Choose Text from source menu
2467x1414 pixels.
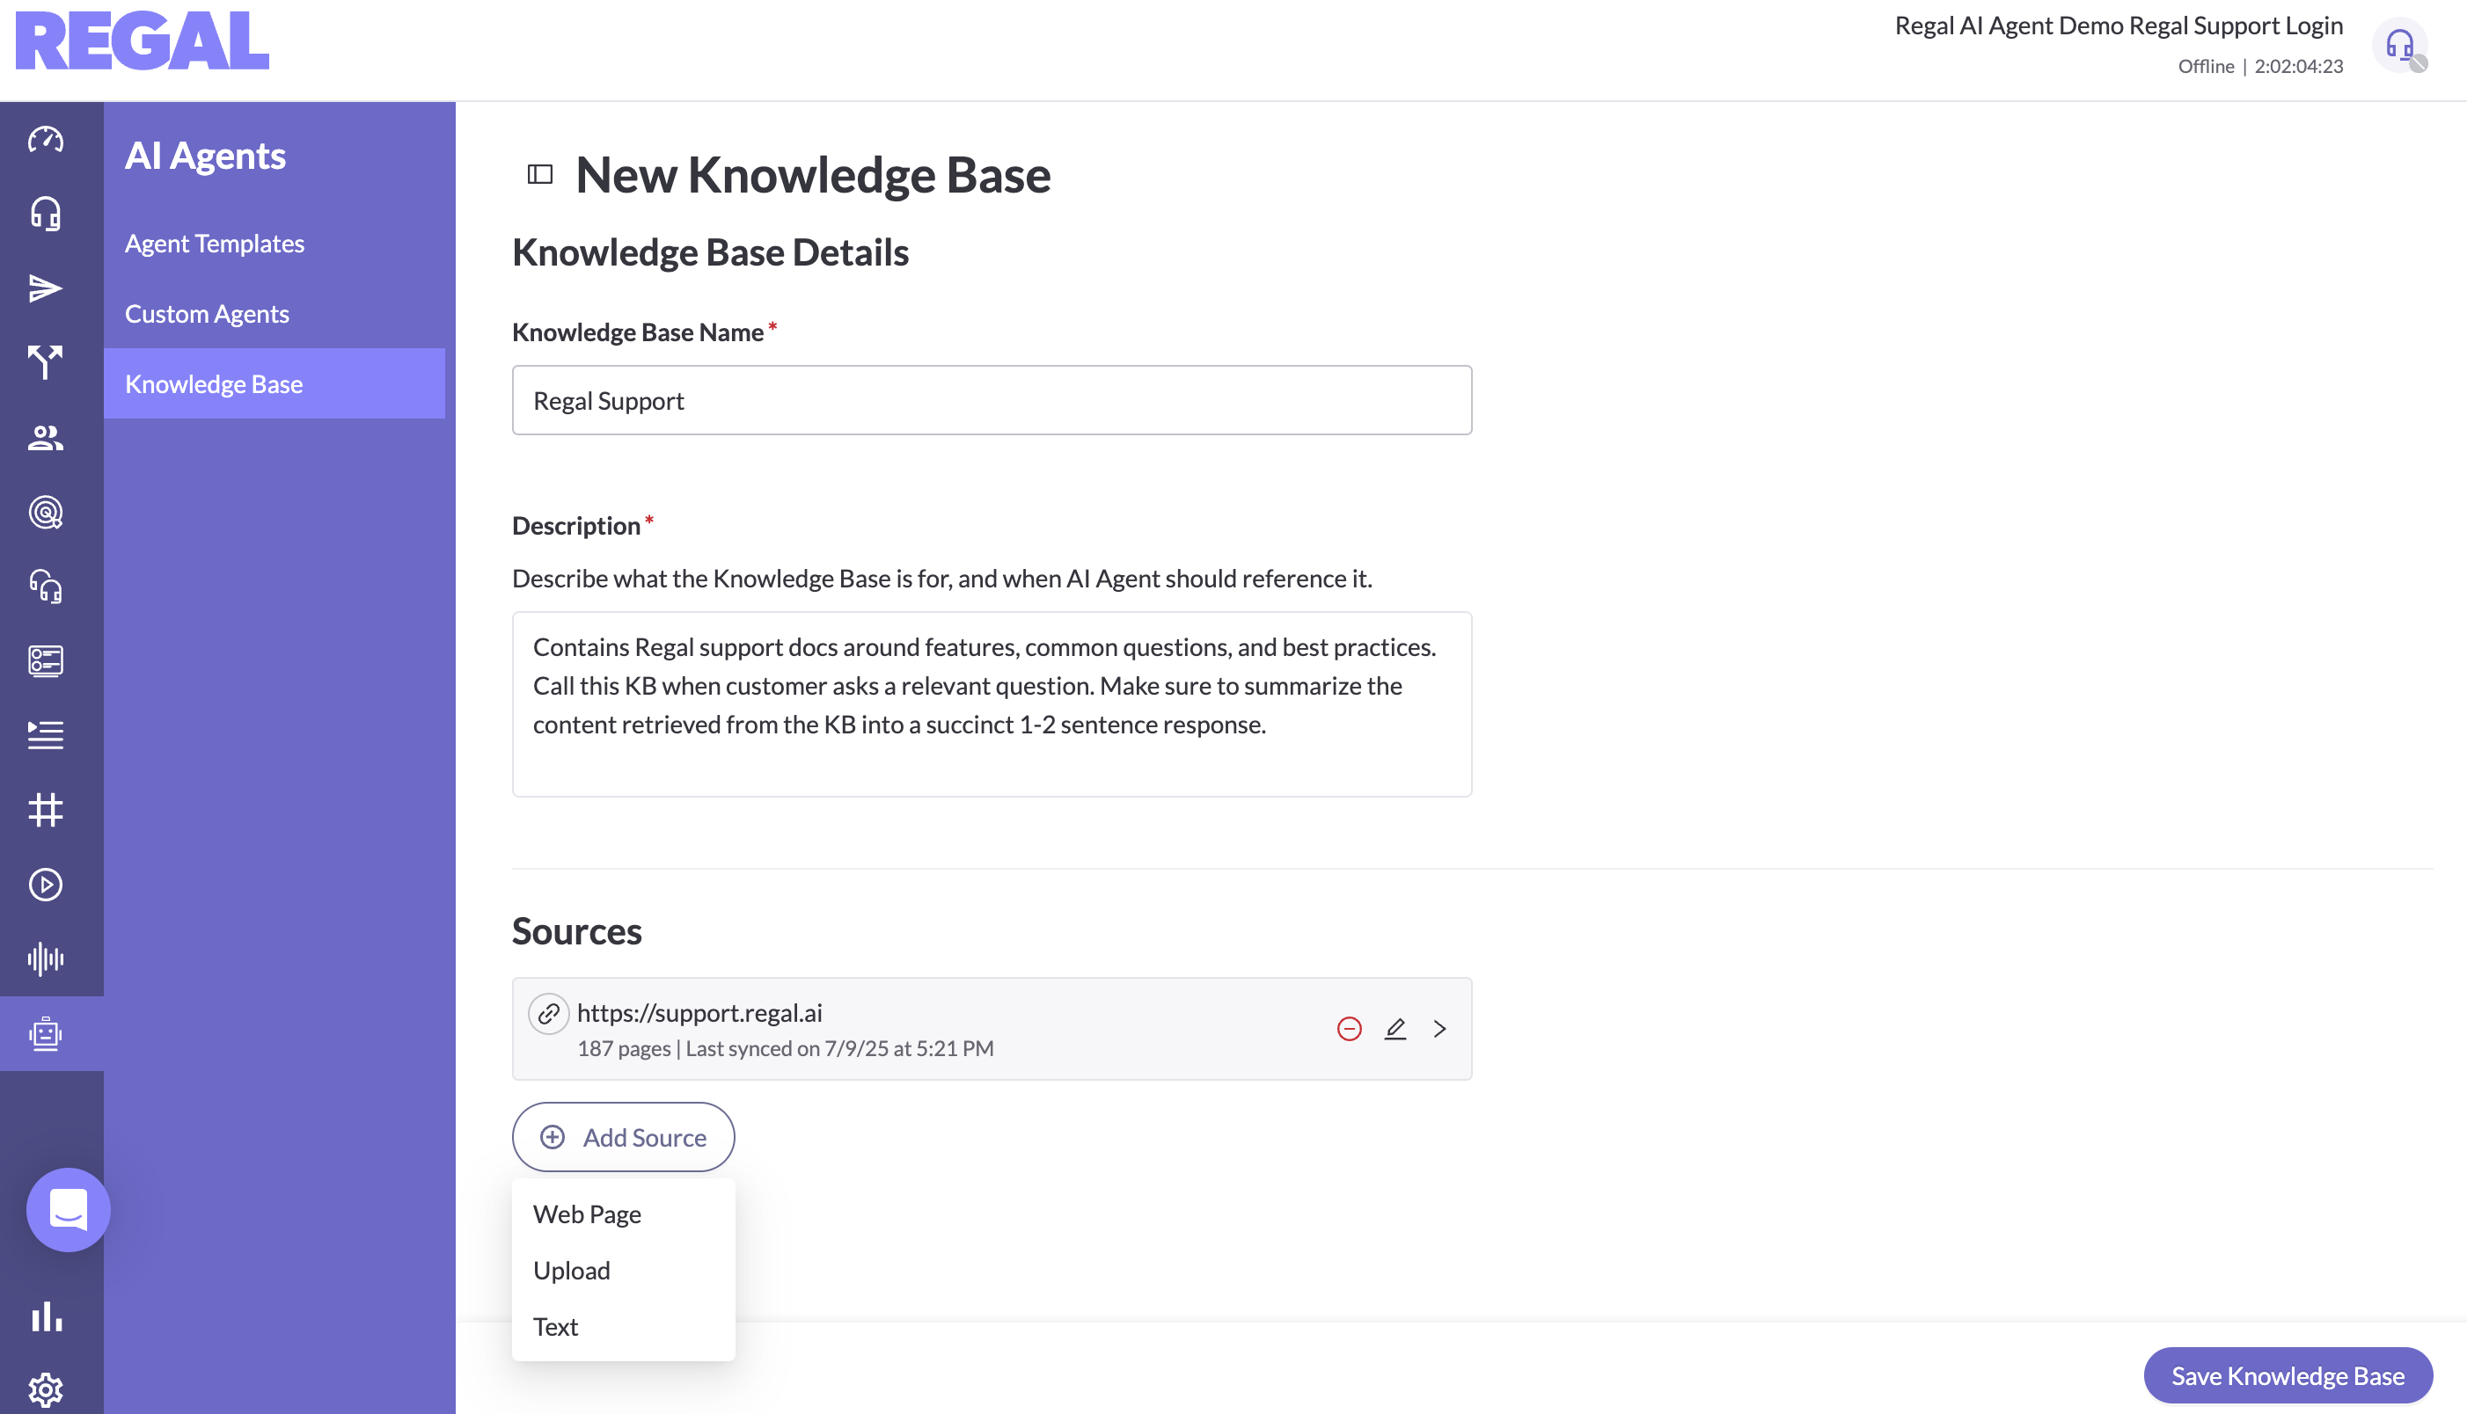coord(624,1327)
